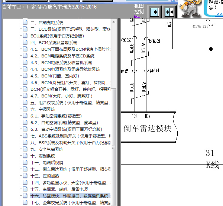Image resolution: width=223 pixels, height=206 pixels.
Task: Open 十一、电调后视镜 diagram
Action: (x=47, y=163)
